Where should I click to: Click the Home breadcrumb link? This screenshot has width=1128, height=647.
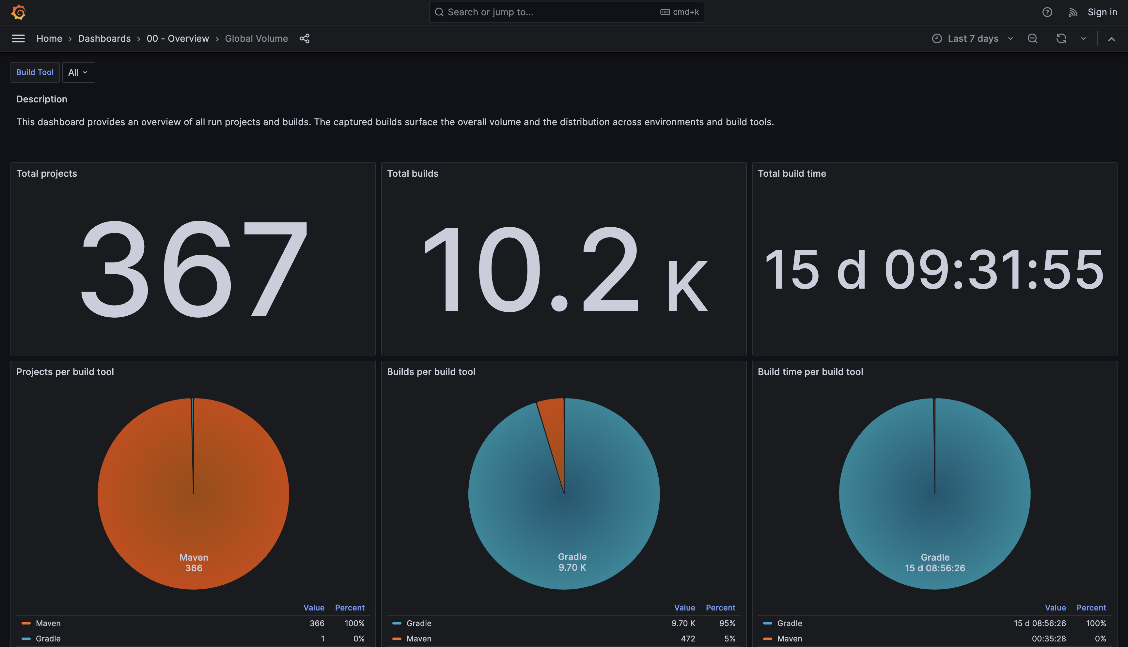point(49,39)
